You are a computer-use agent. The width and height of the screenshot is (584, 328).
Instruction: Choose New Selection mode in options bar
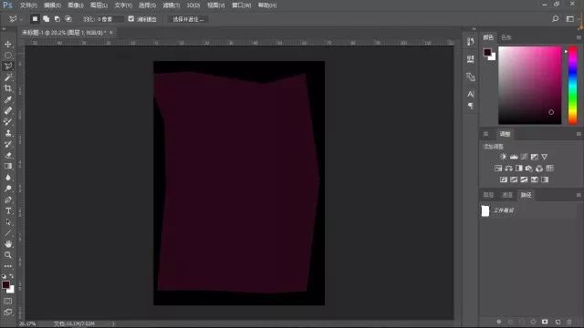tap(35, 18)
